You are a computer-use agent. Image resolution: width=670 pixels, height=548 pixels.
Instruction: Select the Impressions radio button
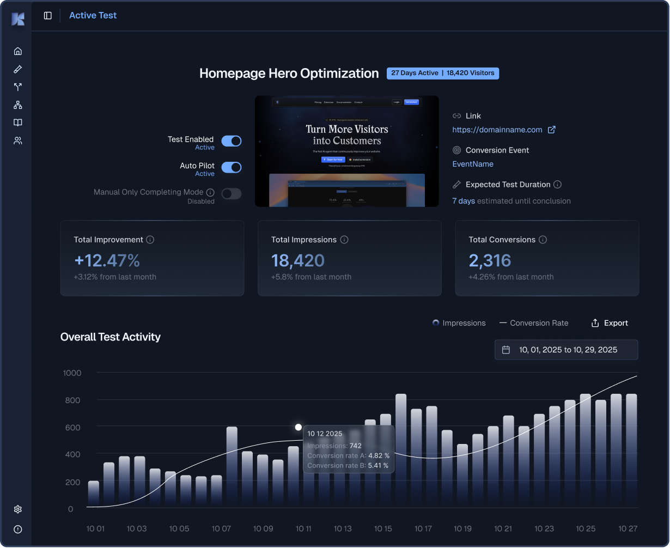(x=435, y=322)
